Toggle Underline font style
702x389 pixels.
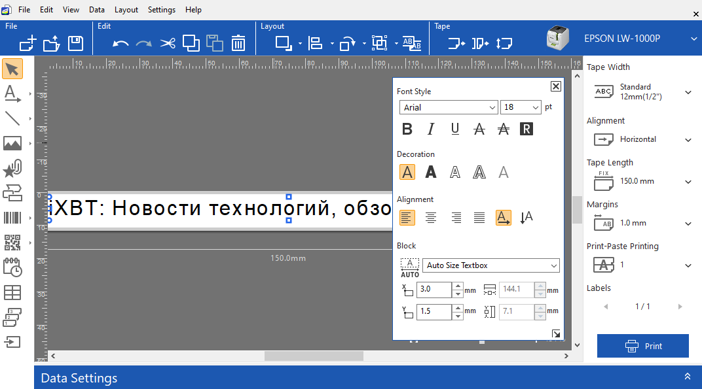point(455,129)
